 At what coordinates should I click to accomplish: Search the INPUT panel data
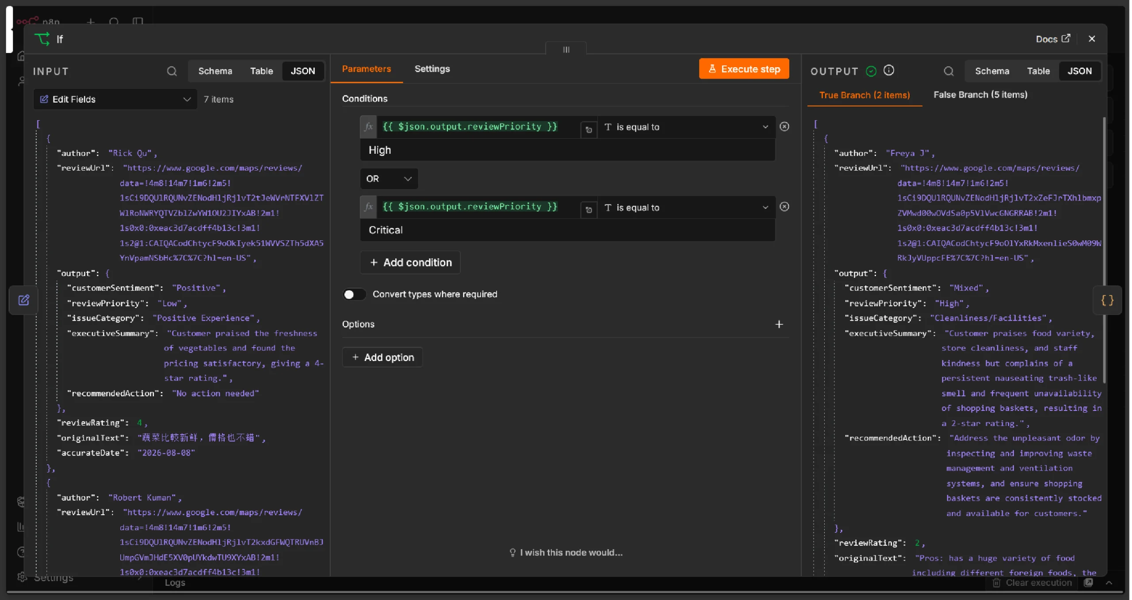tap(172, 71)
